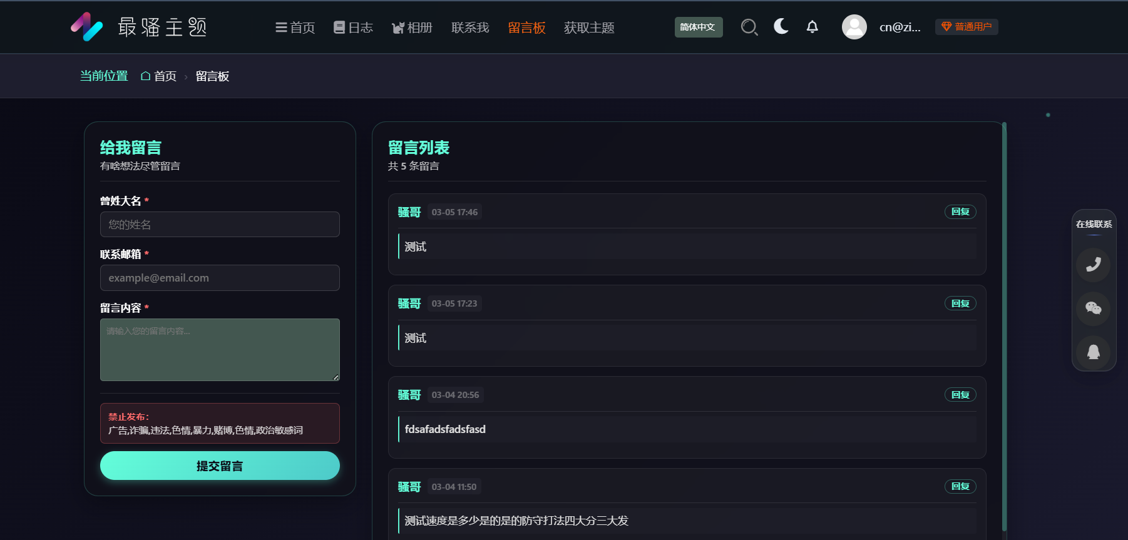Click the message content textarea
The width and height of the screenshot is (1128, 540).
point(220,350)
